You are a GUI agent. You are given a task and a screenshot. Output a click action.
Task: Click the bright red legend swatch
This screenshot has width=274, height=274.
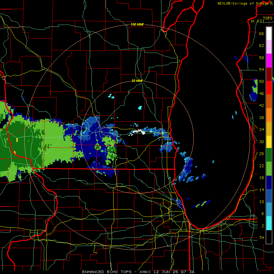(x=269, y=88)
